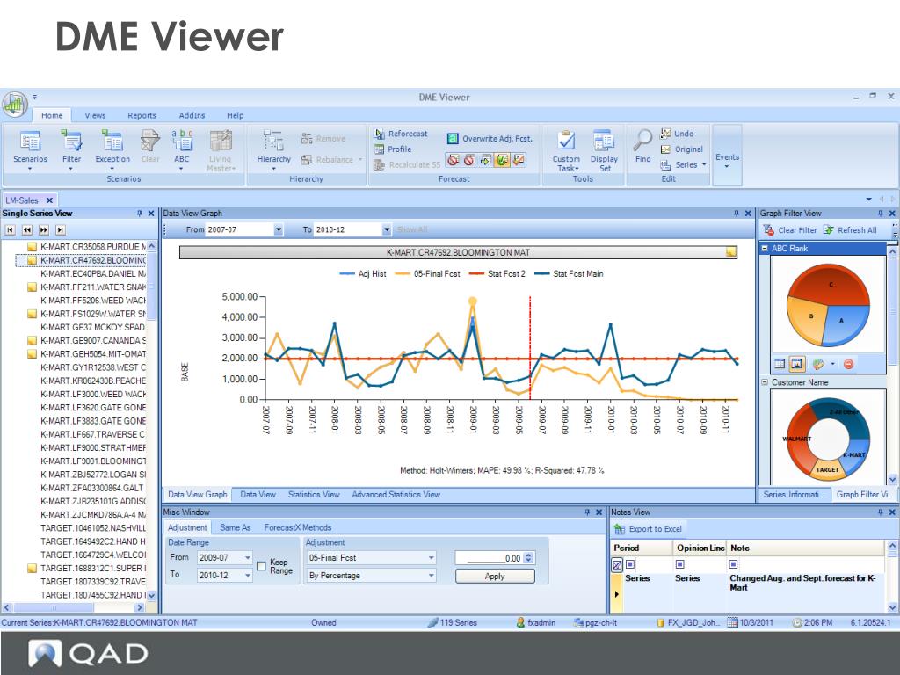This screenshot has height=675, width=900.
Task: Open the Scenarios ribbon button
Action: (x=30, y=149)
